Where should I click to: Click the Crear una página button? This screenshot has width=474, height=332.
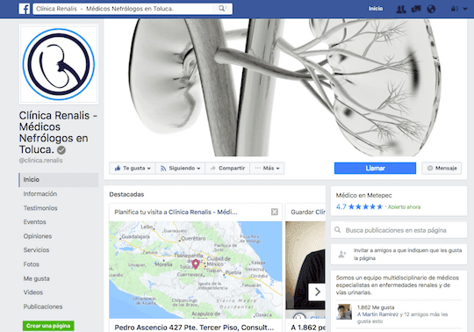pyautogui.click(x=48, y=326)
